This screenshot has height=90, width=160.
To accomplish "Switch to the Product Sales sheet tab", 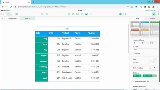I will (x=12, y=18).
